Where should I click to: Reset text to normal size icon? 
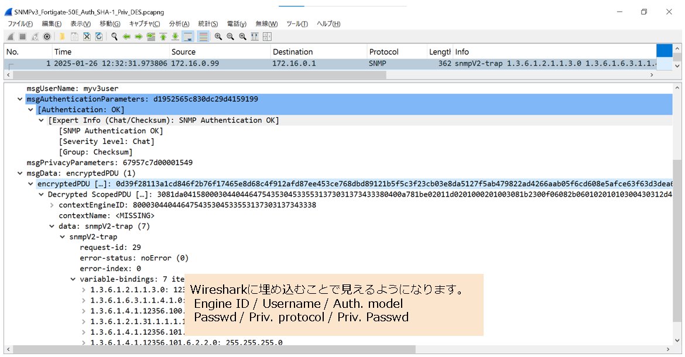coord(242,37)
